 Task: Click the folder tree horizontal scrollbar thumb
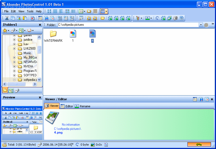point(16,84)
